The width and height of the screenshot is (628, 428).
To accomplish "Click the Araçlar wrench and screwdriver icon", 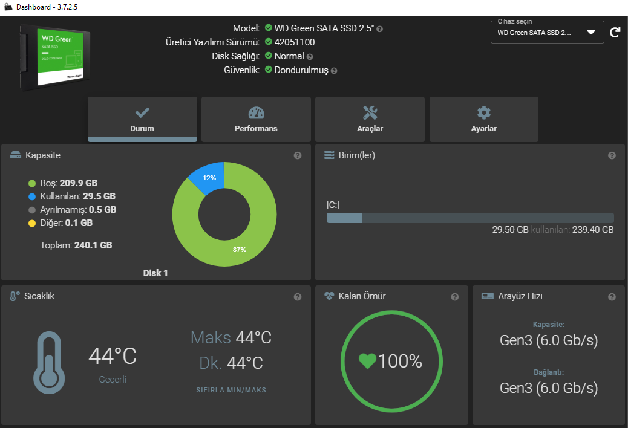I will click(370, 113).
